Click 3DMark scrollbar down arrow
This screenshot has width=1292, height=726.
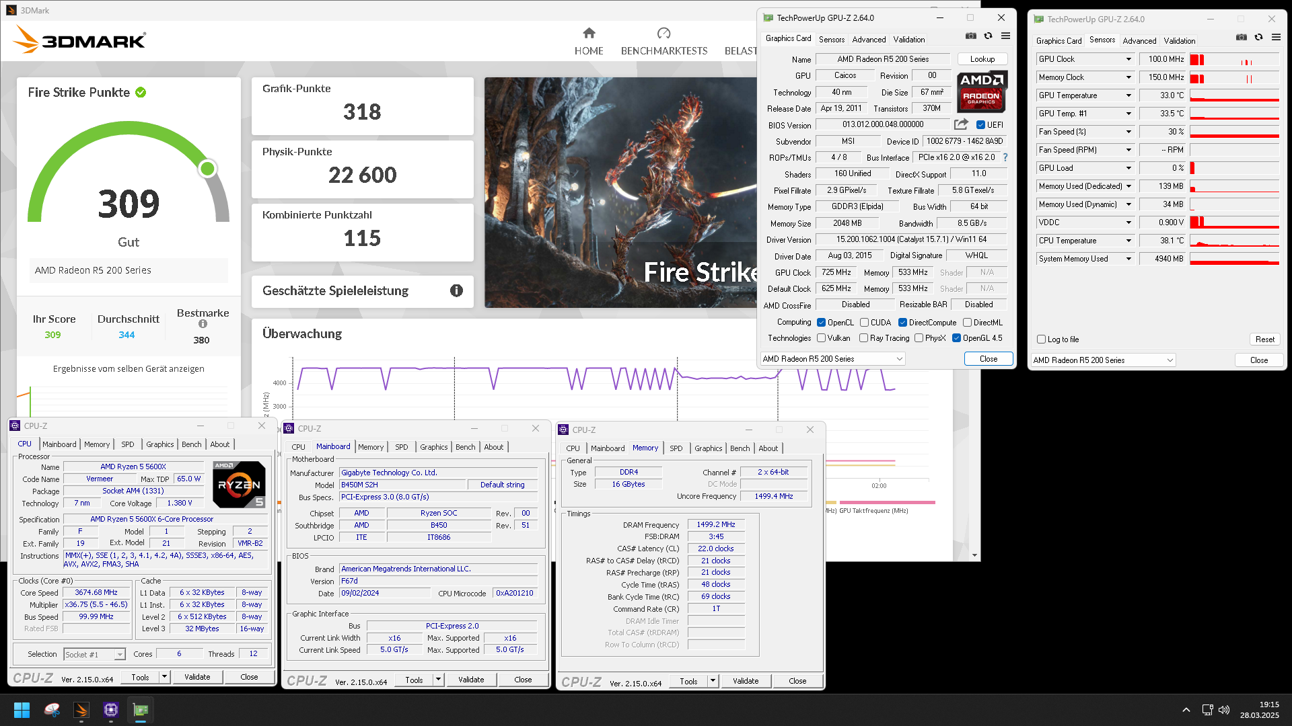pyautogui.click(x=974, y=555)
